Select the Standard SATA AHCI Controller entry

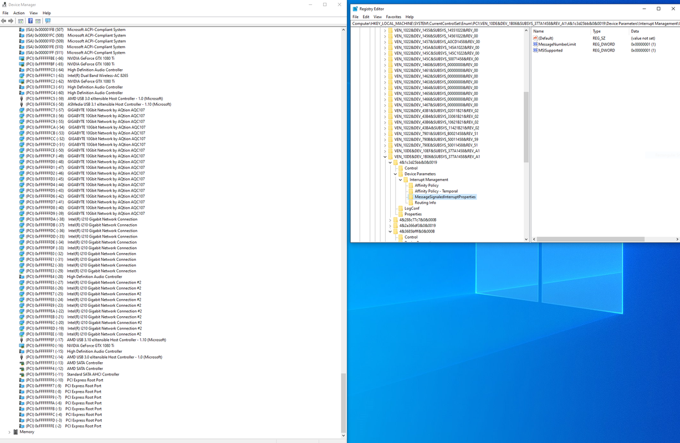tap(93, 374)
